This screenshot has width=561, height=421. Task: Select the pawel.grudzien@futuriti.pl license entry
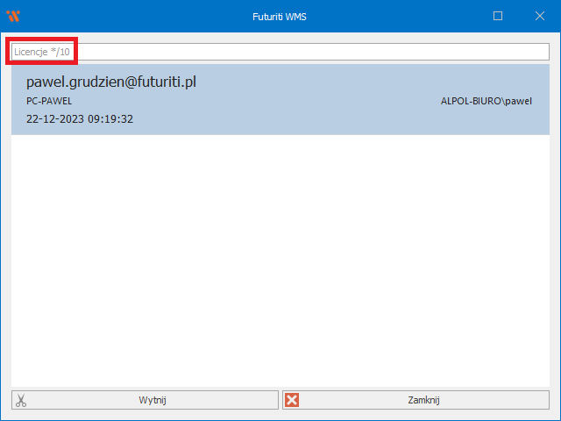point(111,82)
